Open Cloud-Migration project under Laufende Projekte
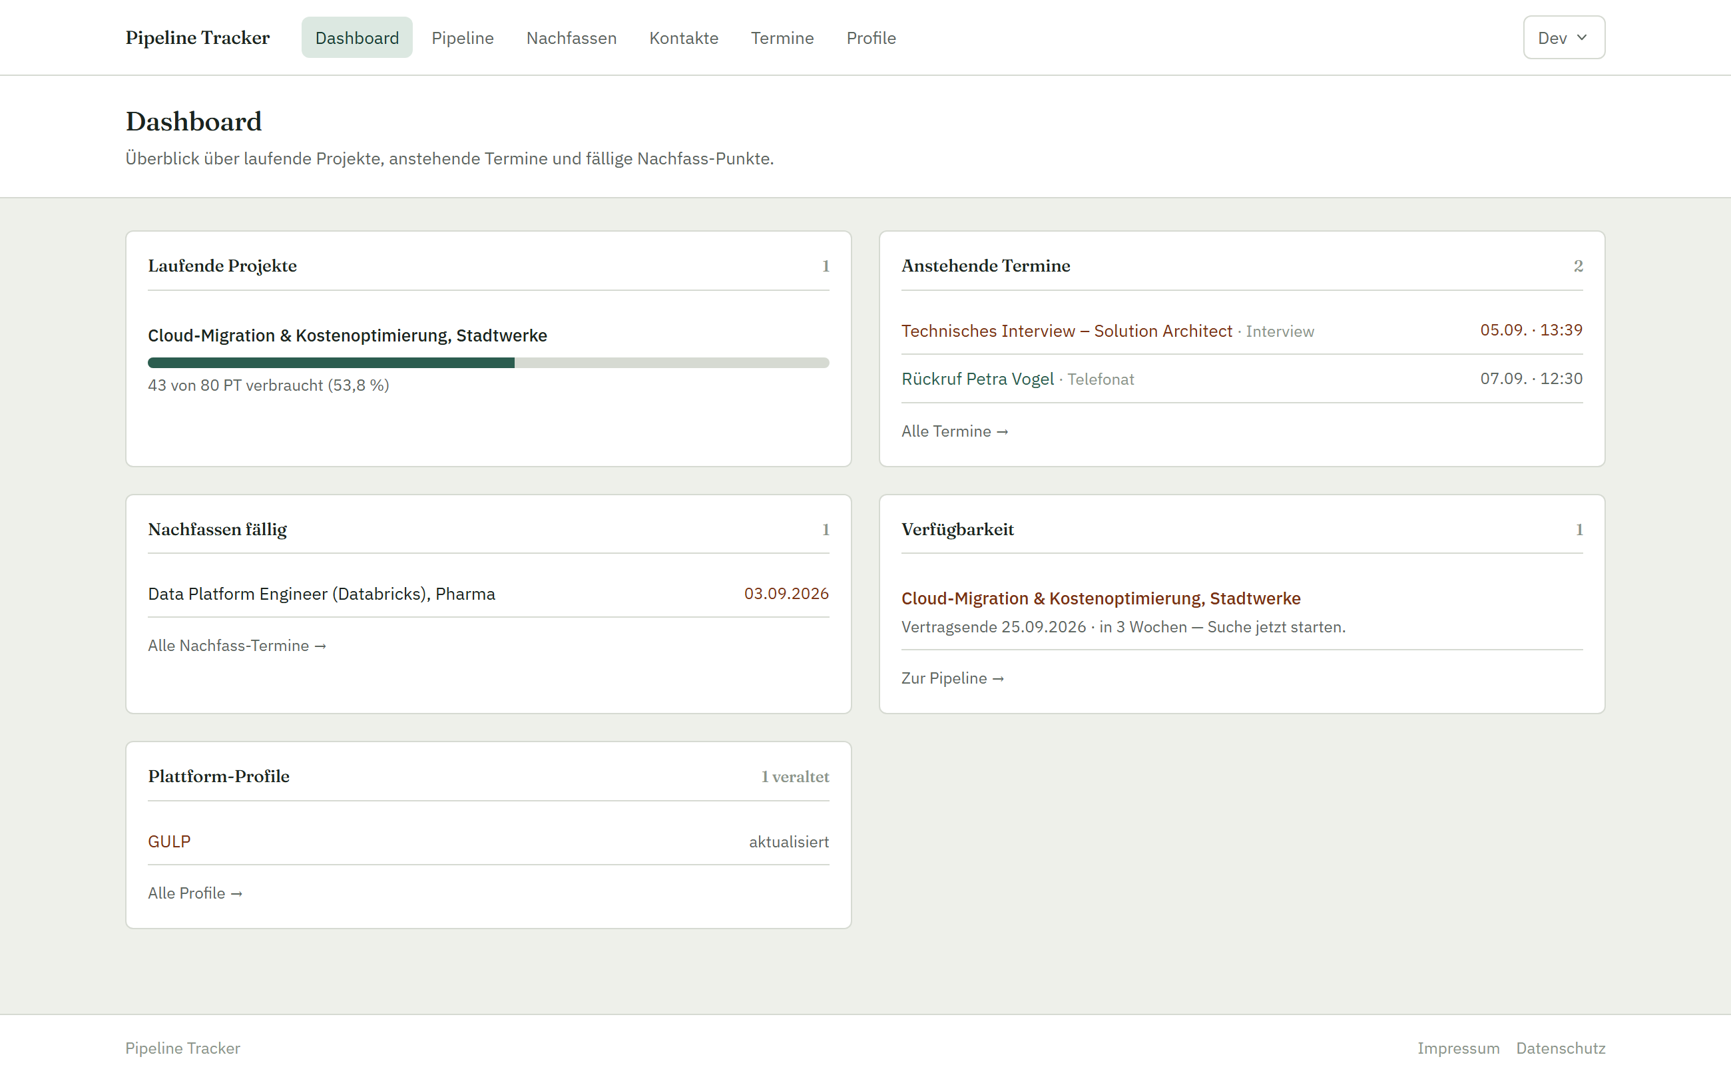Screen dimensions: 1731x1081 pyautogui.click(x=348, y=335)
